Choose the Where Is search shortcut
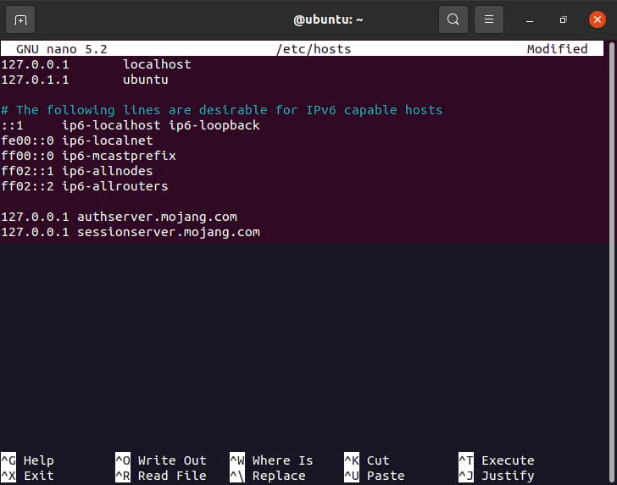 click(x=282, y=460)
